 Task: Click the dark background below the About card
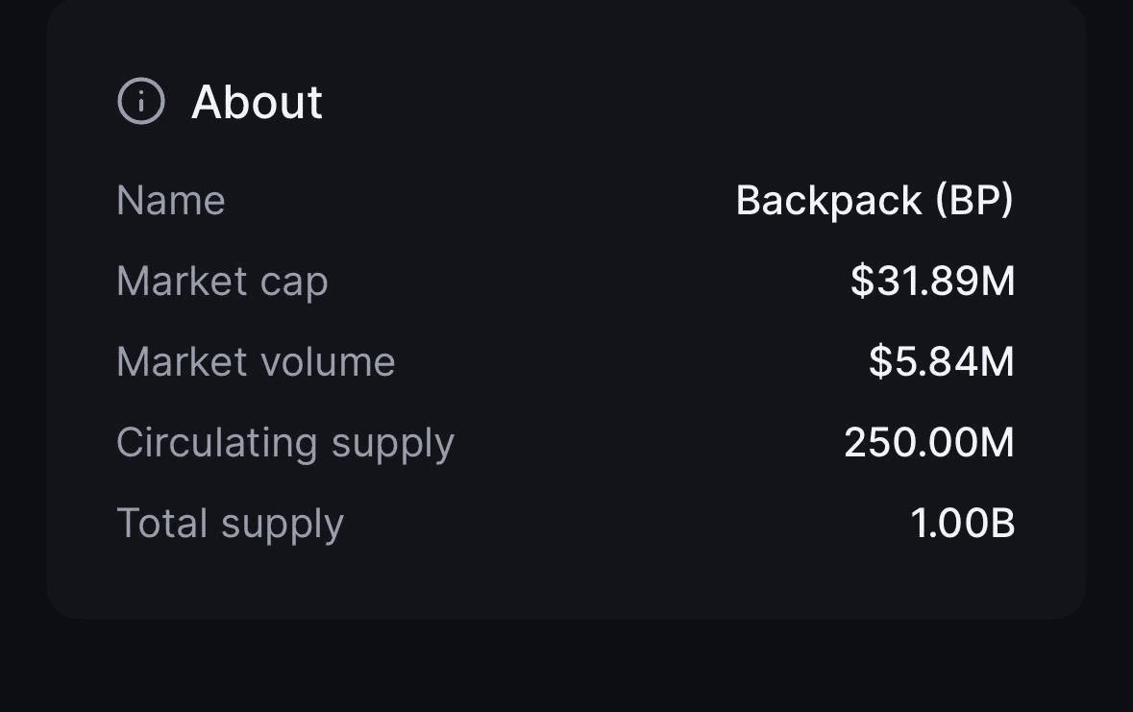click(x=567, y=668)
